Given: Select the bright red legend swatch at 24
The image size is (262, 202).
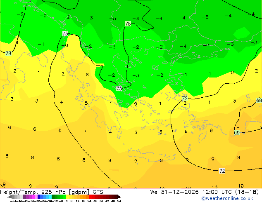Looking at the screenshot, I should (90, 197).
